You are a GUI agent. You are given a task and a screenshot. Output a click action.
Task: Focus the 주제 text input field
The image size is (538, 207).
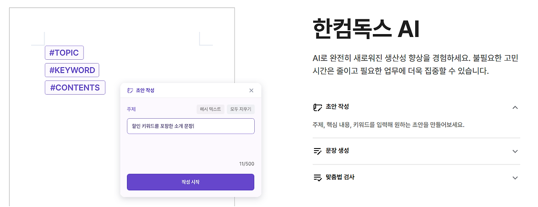pos(190,126)
